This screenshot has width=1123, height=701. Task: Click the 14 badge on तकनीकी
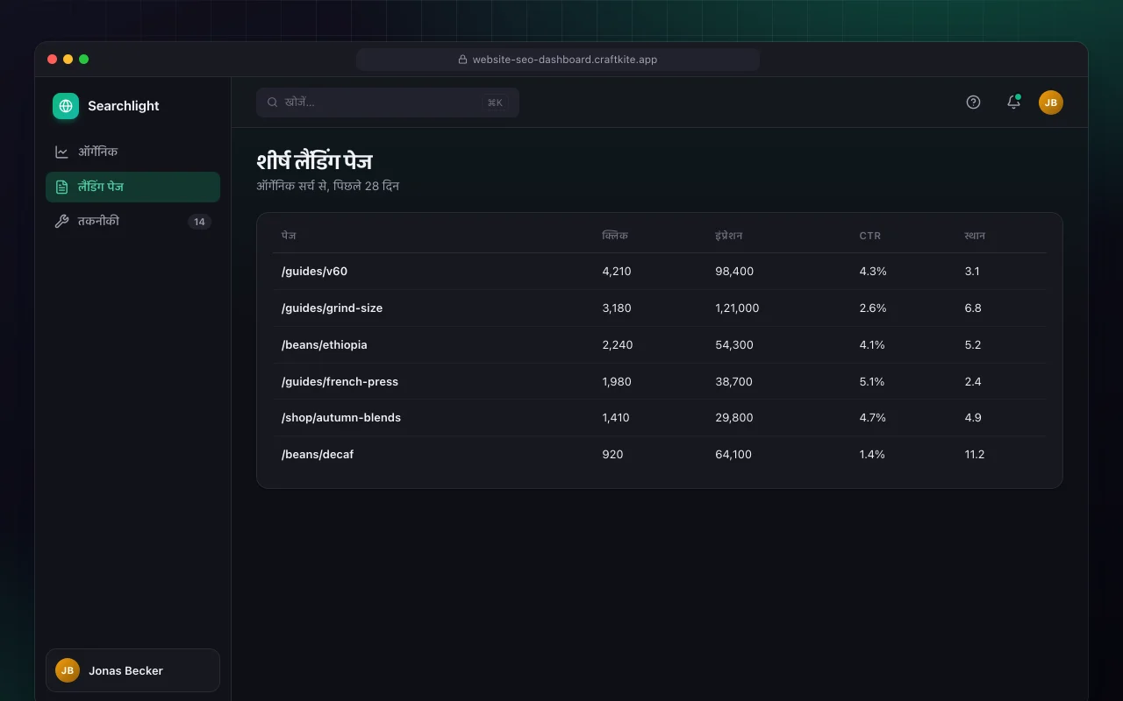(199, 222)
